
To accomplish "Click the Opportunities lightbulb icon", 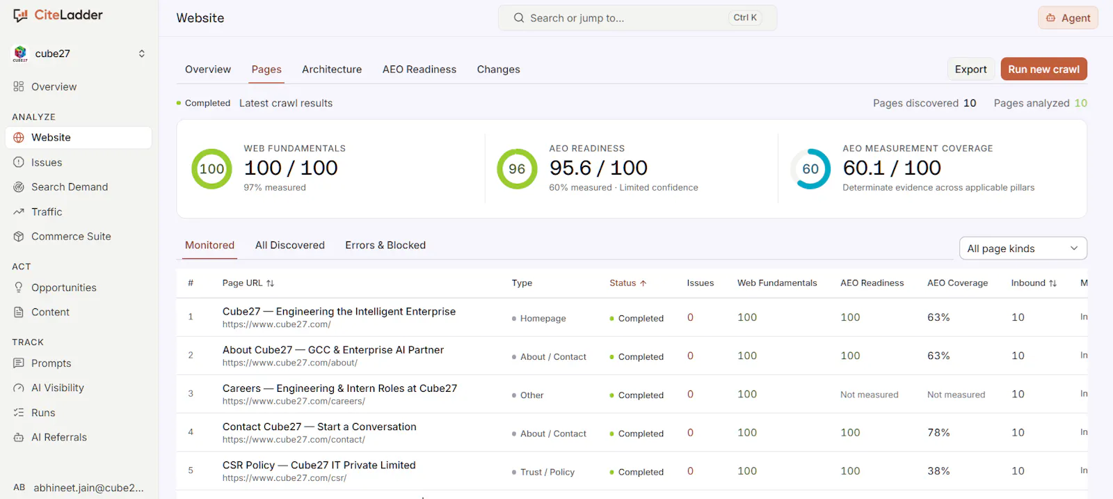I will point(19,287).
